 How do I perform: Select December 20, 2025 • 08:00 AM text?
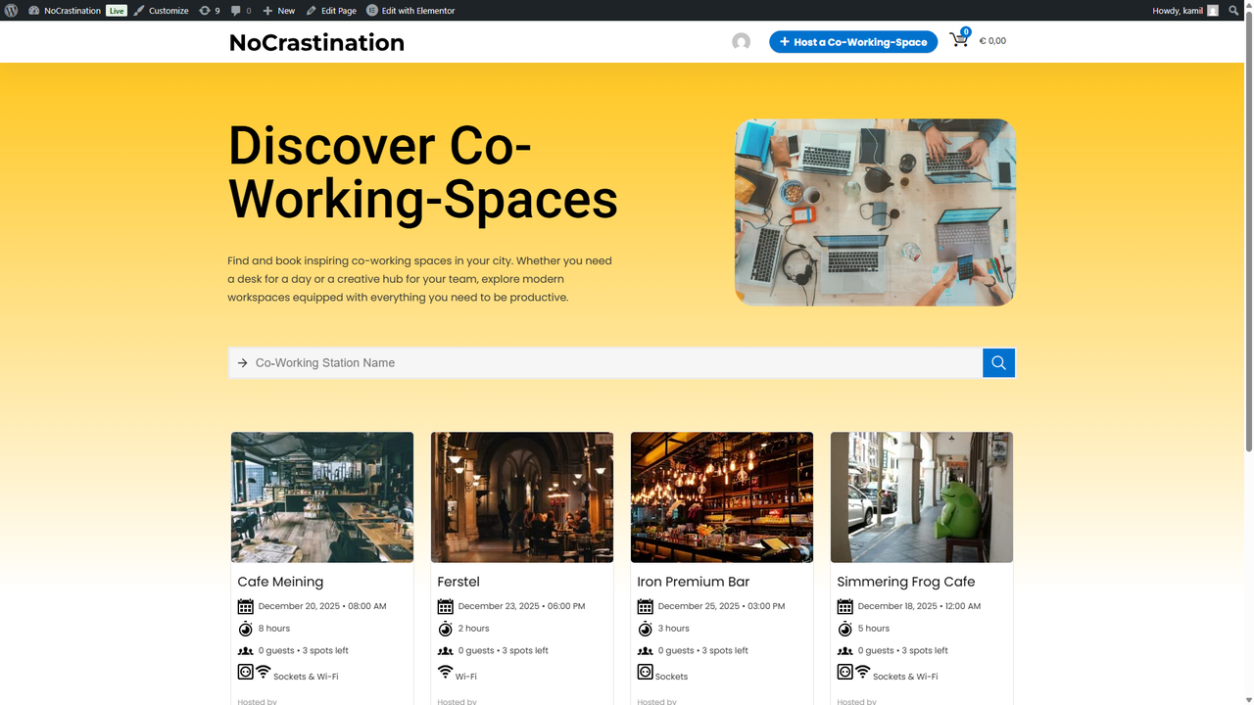point(322,606)
